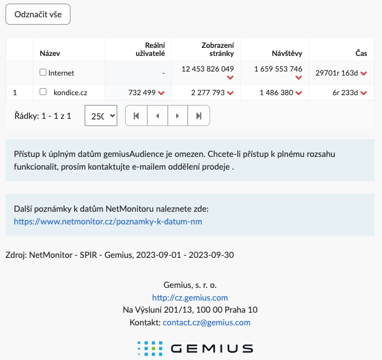This screenshot has height=360, width=382.
Task: Click red arrow next to 29701r 163d
Action: [x=364, y=73]
